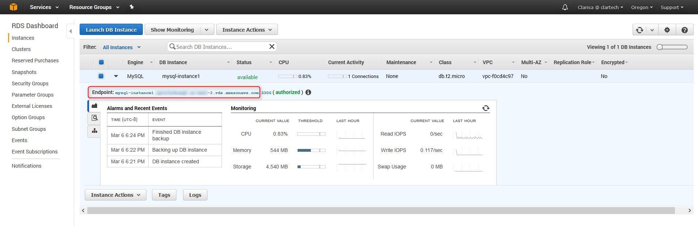The image size is (698, 226).
Task: Open Notifications in the sidebar
Action: 27,166
